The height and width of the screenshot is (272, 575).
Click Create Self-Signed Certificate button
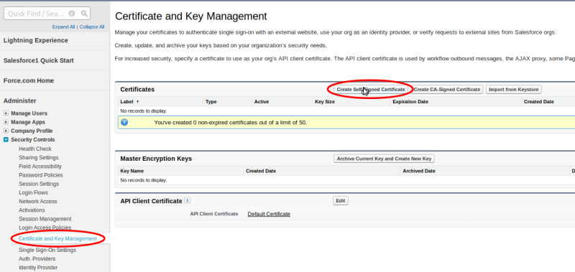371,89
